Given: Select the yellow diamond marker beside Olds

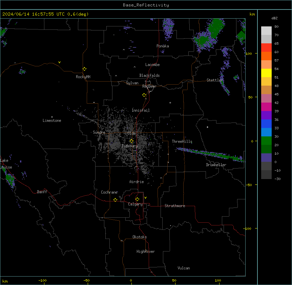Looking at the screenshot, I should click(x=132, y=141).
